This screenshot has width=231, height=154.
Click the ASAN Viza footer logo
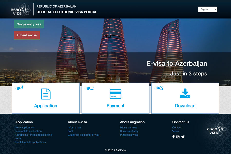click(217, 129)
